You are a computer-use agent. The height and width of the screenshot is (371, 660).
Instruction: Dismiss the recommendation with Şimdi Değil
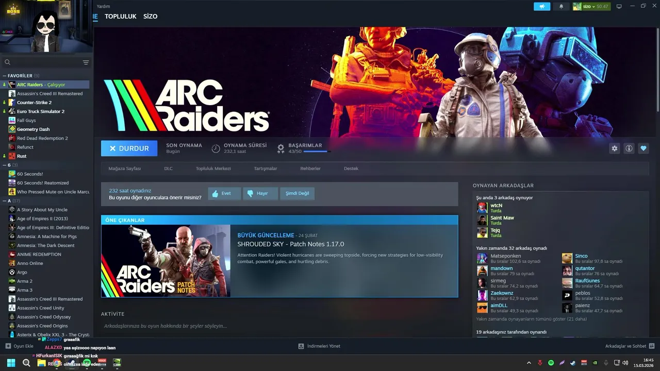(298, 193)
